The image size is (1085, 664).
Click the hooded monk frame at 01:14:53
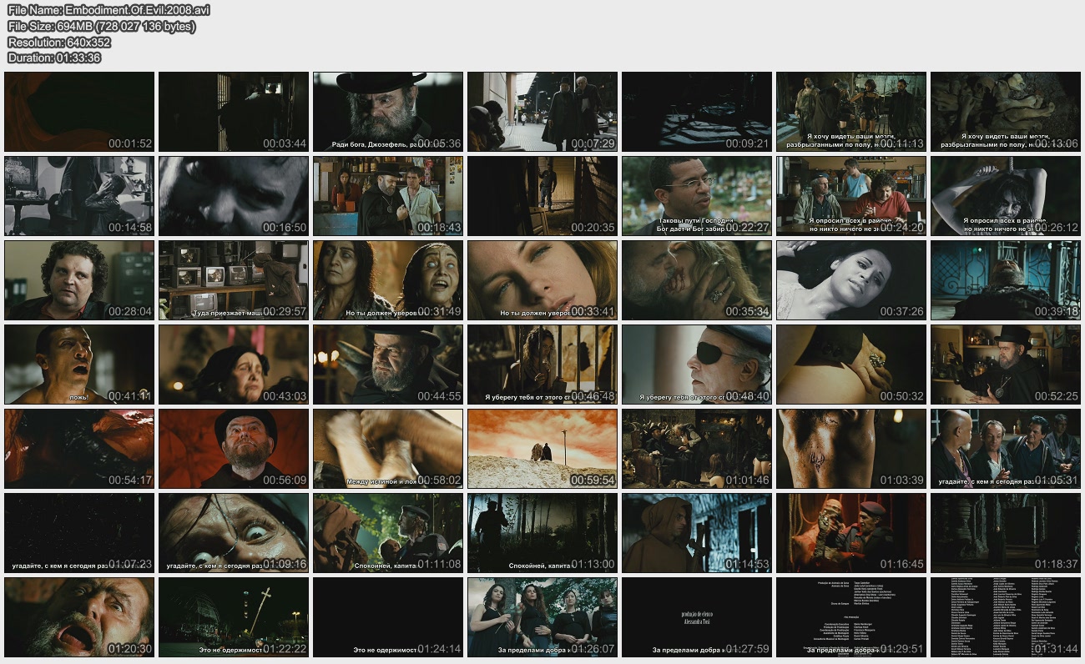pos(697,533)
